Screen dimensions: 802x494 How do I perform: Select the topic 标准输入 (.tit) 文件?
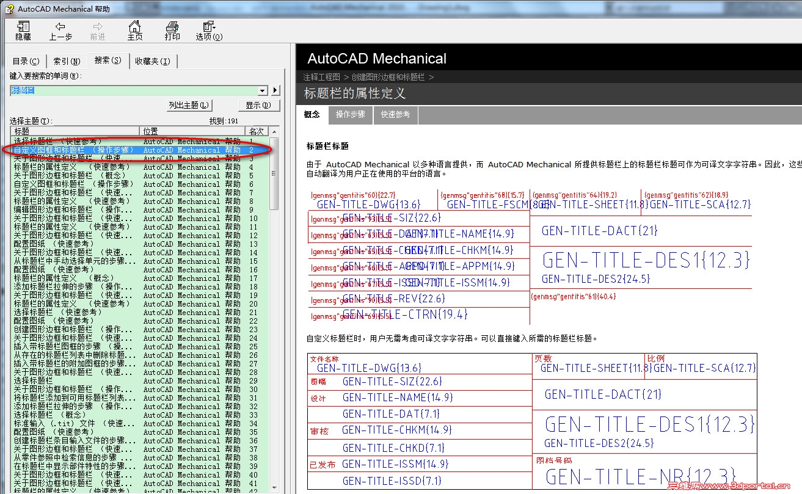[x=140, y=423]
